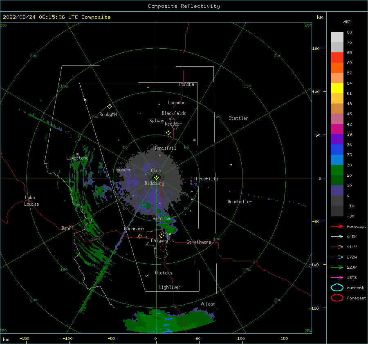Pick the purple 36-39 dBZ color swatch
Image resolution: width=368 pixels, height=344 pixels.
(337, 139)
